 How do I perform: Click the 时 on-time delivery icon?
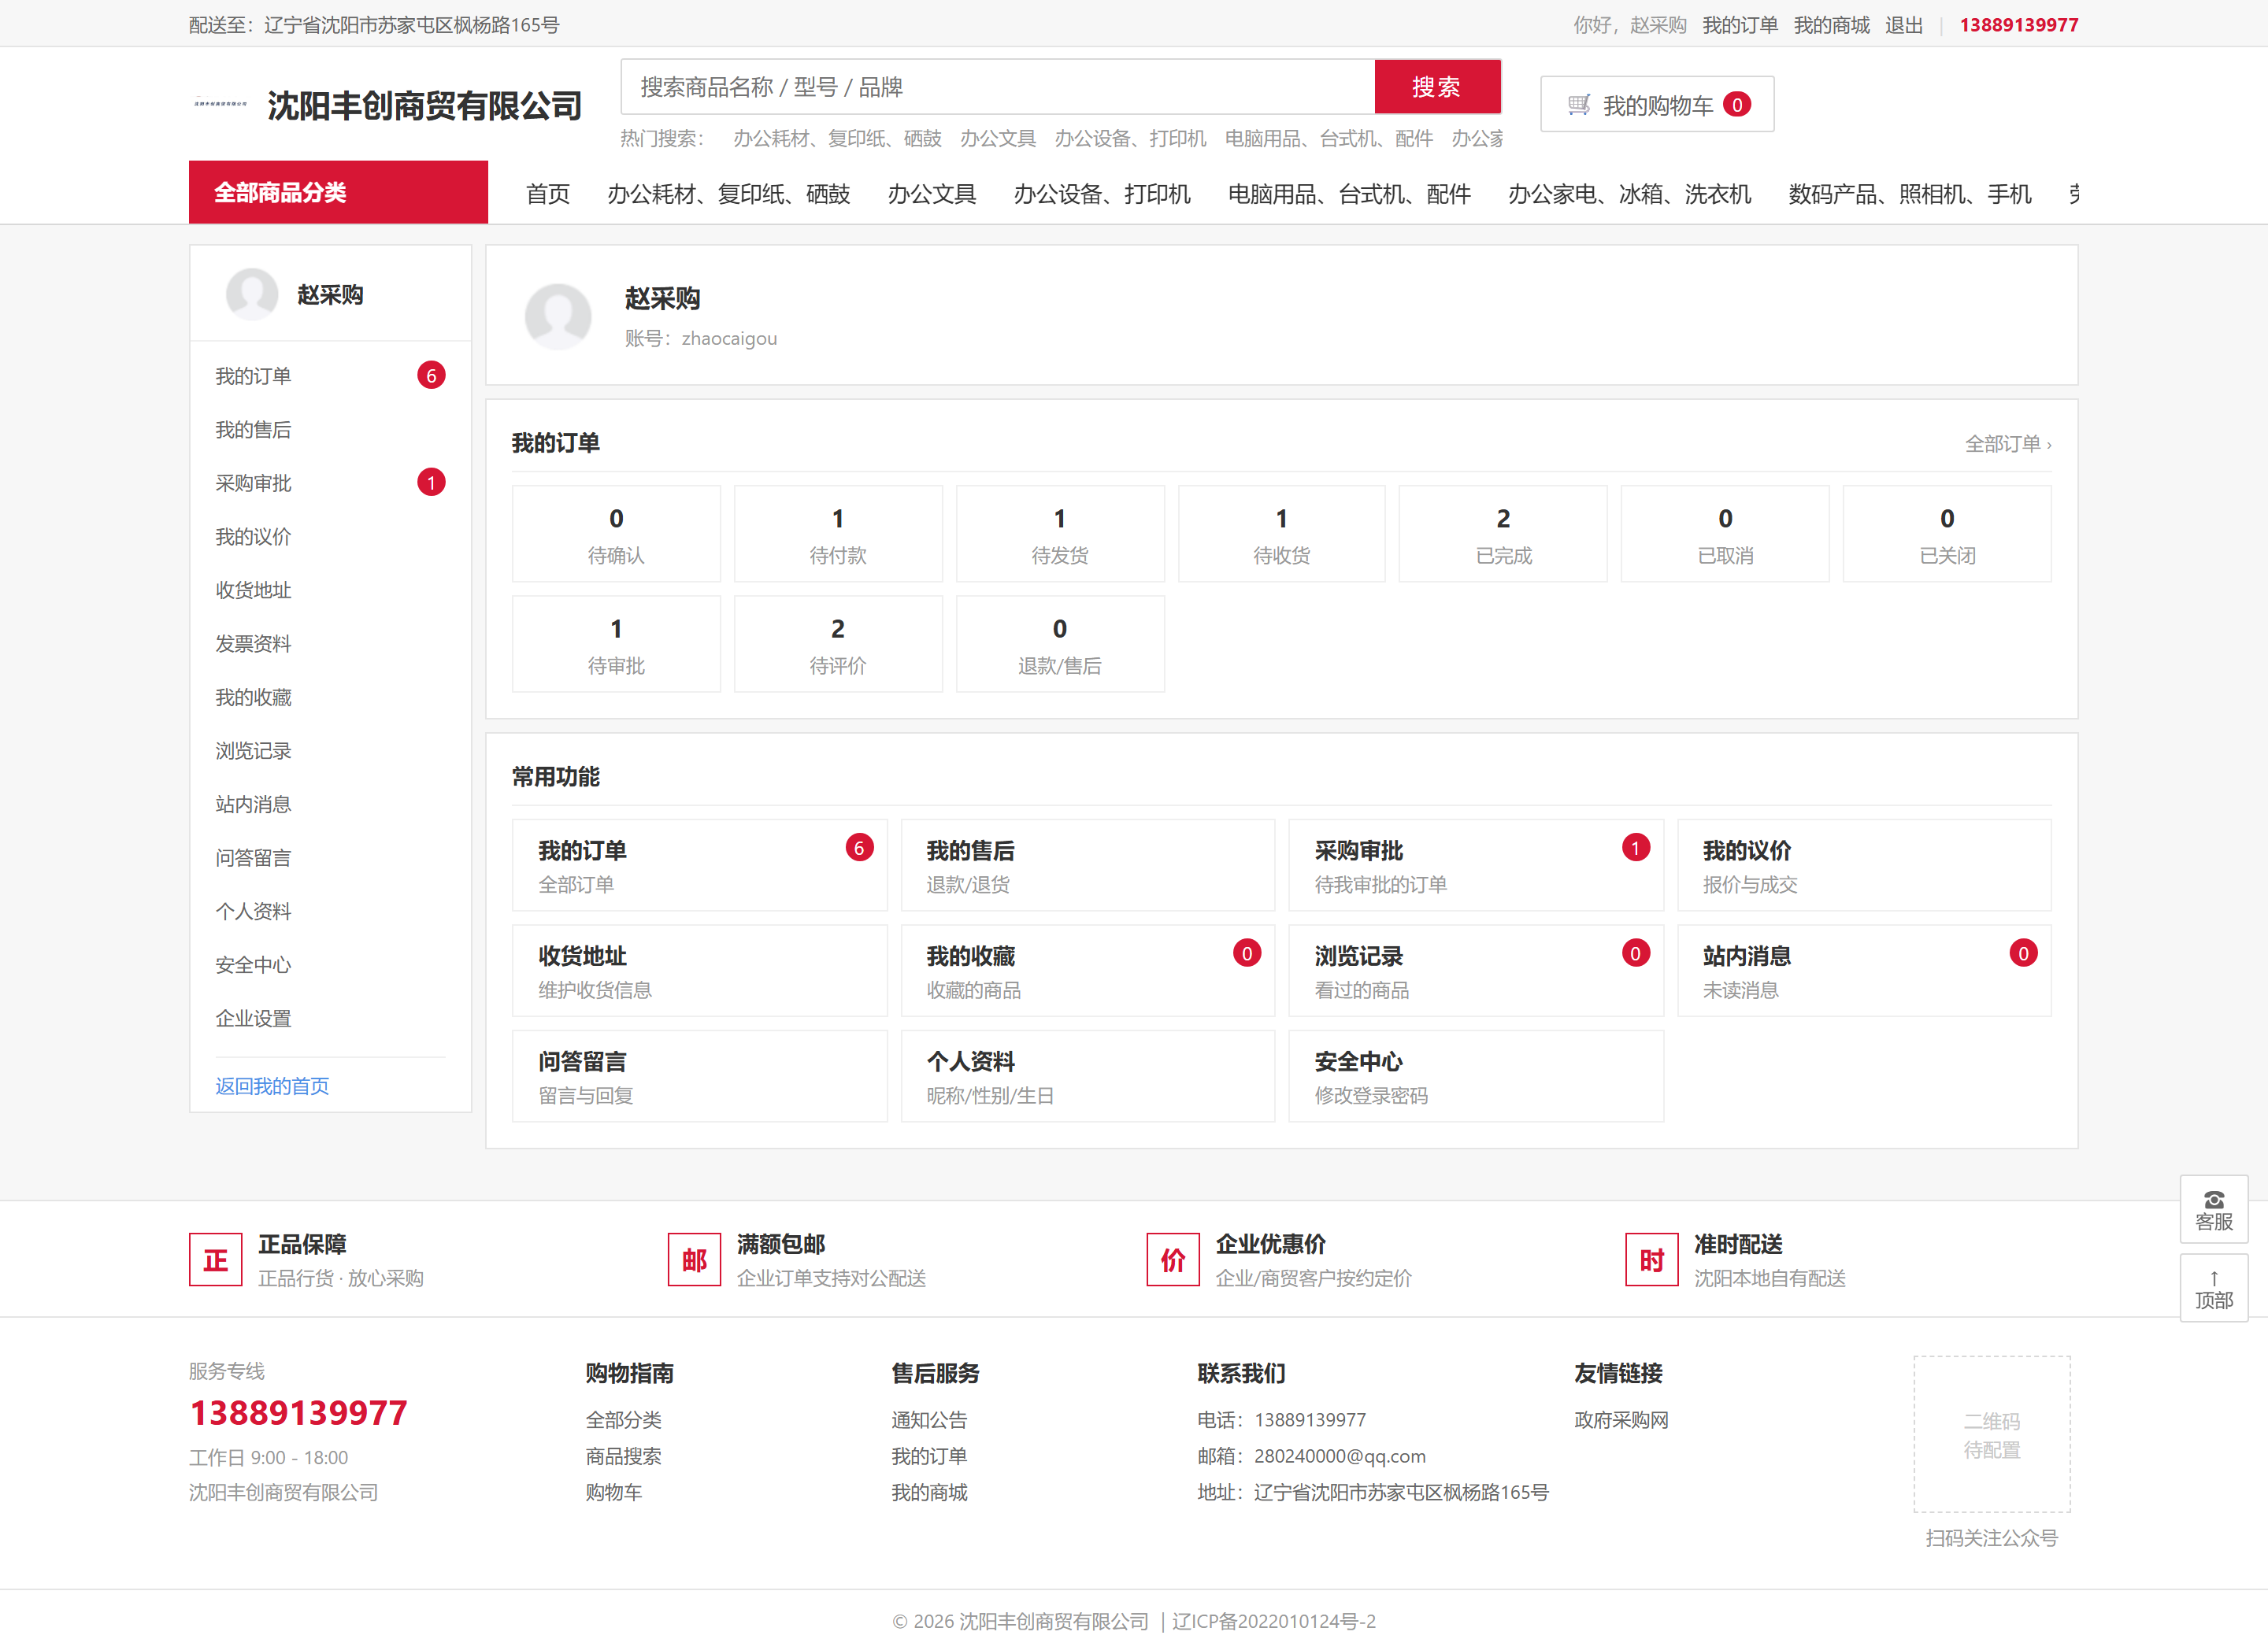[1651, 1260]
